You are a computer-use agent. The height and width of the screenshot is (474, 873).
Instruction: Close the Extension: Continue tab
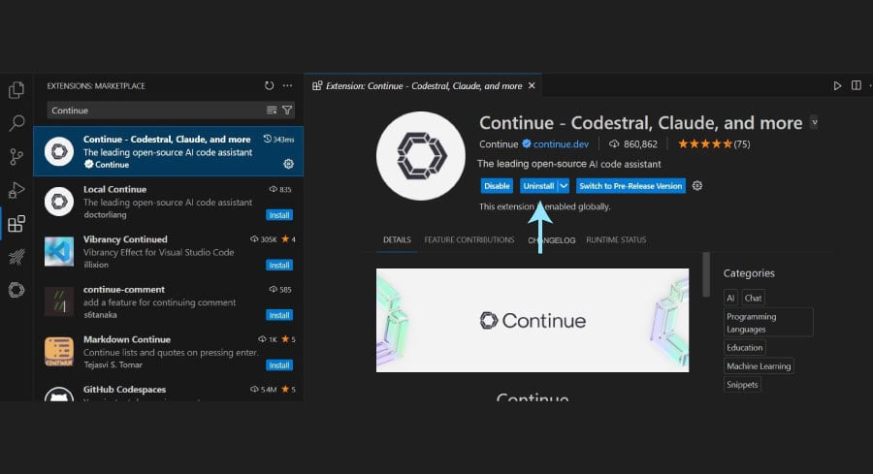[x=532, y=85]
